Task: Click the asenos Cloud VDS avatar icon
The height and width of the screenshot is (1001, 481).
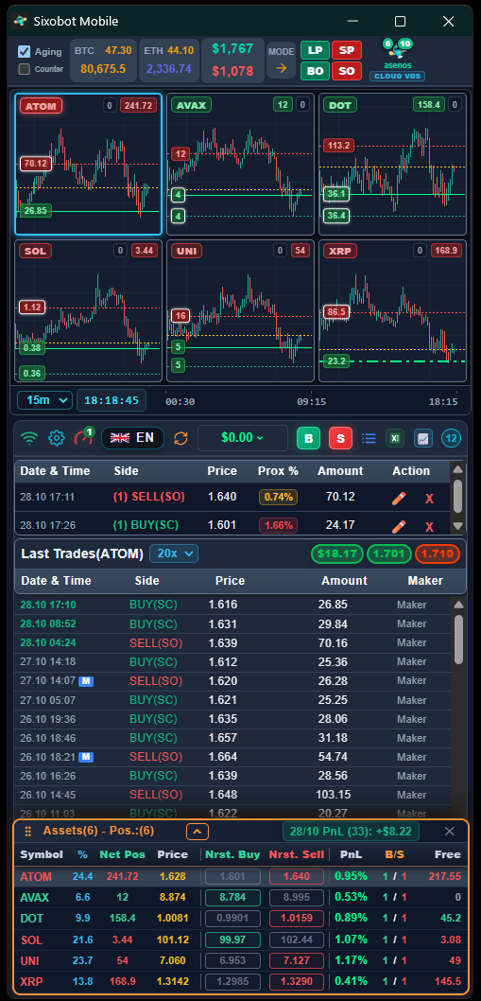Action: click(x=397, y=50)
